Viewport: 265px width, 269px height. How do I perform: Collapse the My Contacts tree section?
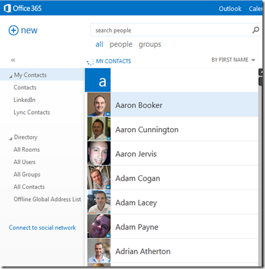11,76
